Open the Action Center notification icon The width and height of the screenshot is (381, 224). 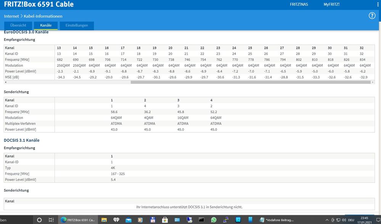[x=378, y=220]
